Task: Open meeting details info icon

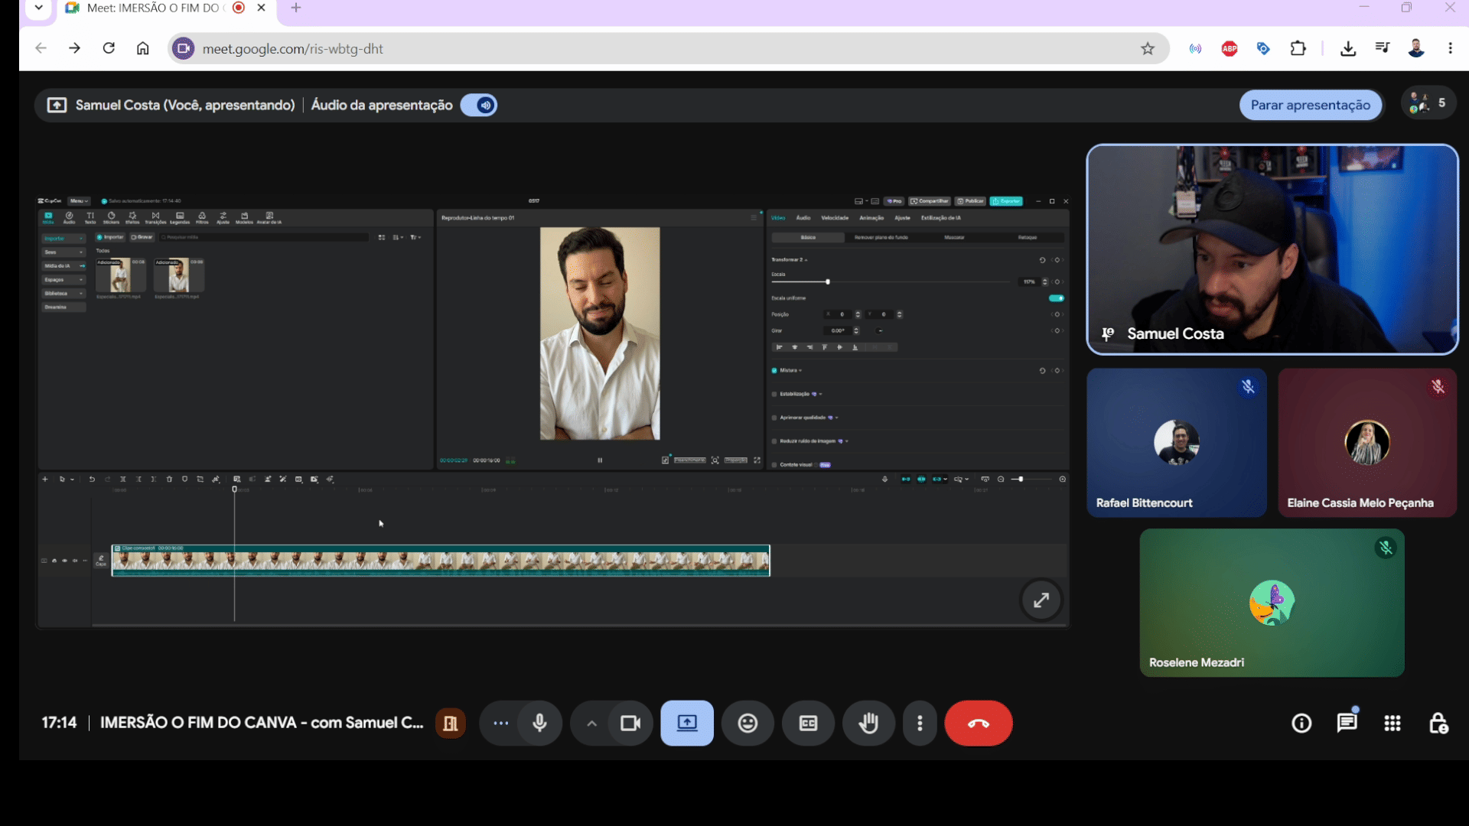Action: pos(1301,723)
